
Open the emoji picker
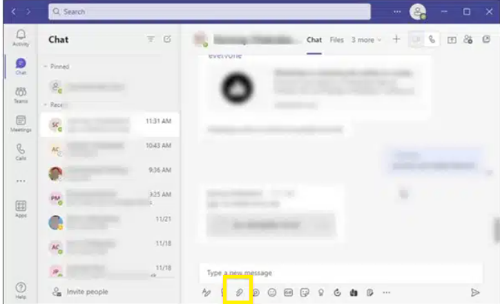272,292
